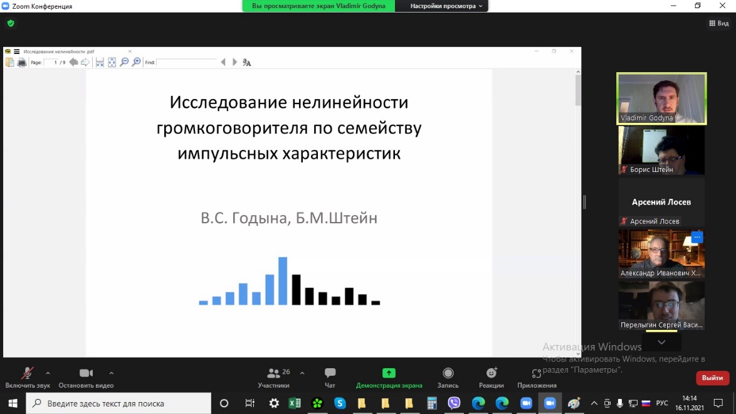The height and width of the screenshot is (414, 736).
Task: Open a file in the PDF viewer
Action: 10,63
